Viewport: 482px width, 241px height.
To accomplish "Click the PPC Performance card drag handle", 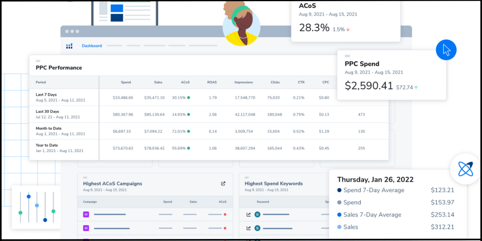I will (x=38, y=61).
